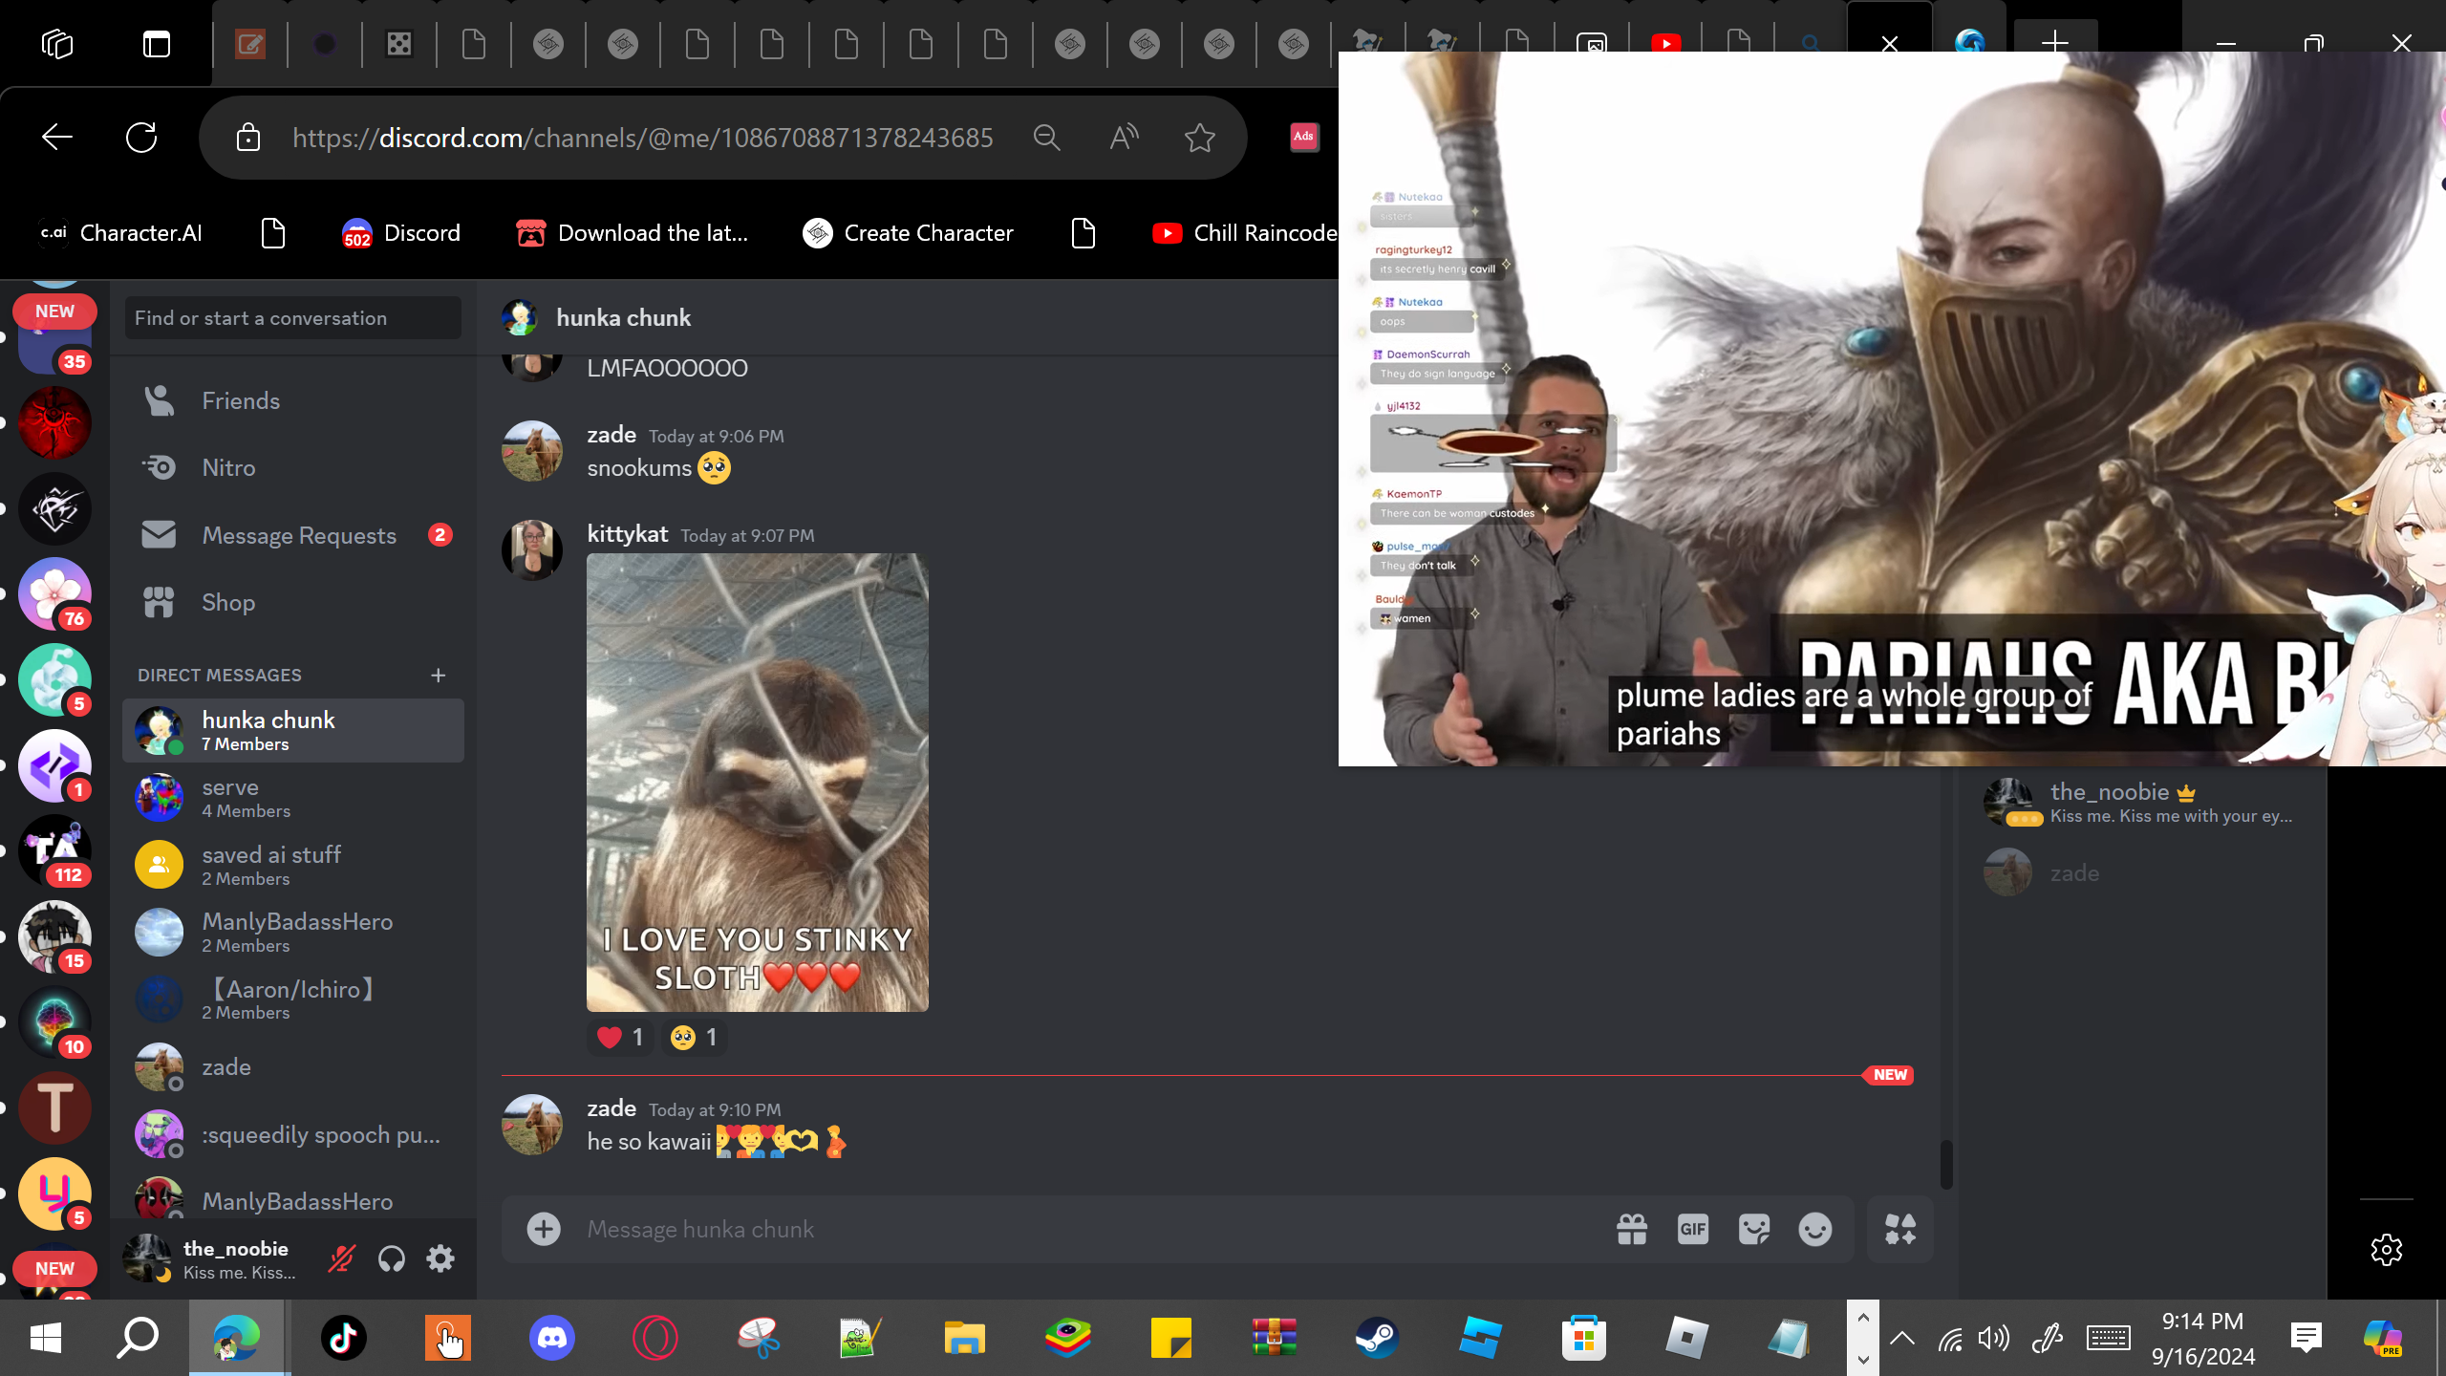Open the serve group chat
Viewport: 2446px width, 1376px height.
293,798
